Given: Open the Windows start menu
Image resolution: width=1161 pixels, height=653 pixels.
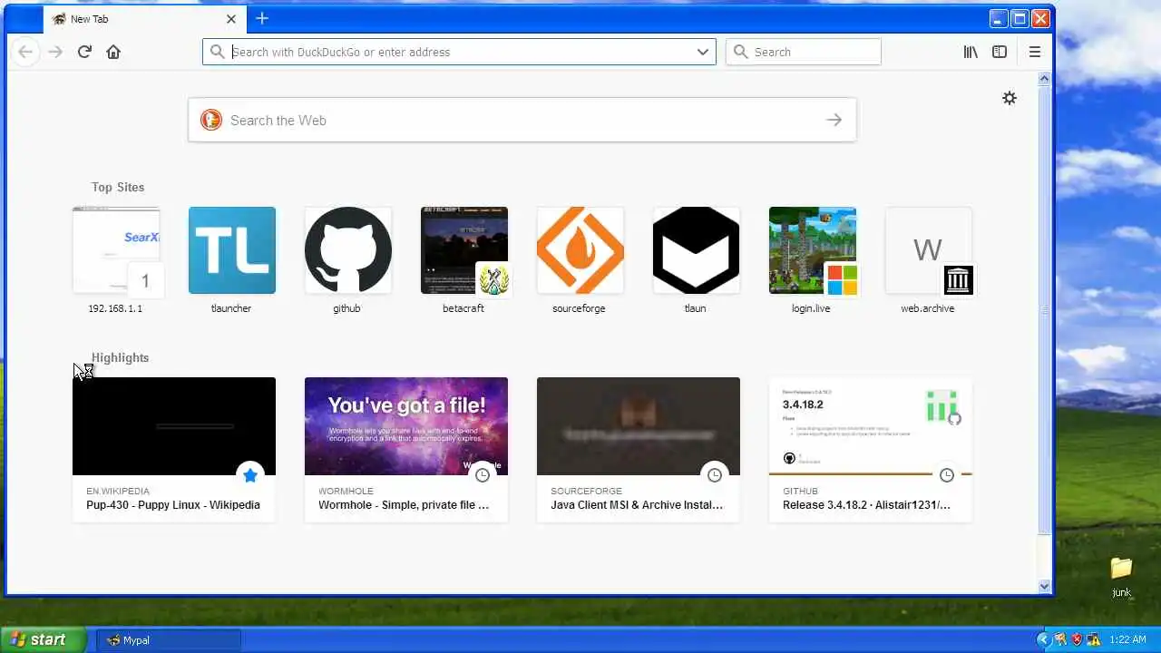Looking at the screenshot, I should pyautogui.click(x=44, y=639).
